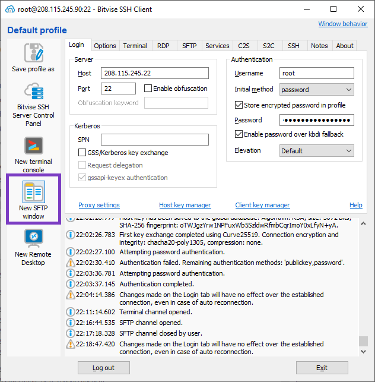Viewport: 375px width, 382px height.
Task: Click the Username input field
Action: [x=317, y=73]
